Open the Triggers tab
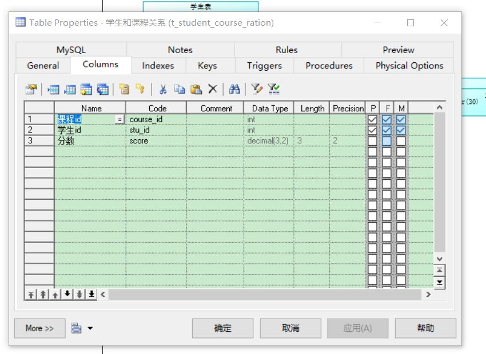The width and height of the screenshot is (486, 354). pyautogui.click(x=264, y=66)
